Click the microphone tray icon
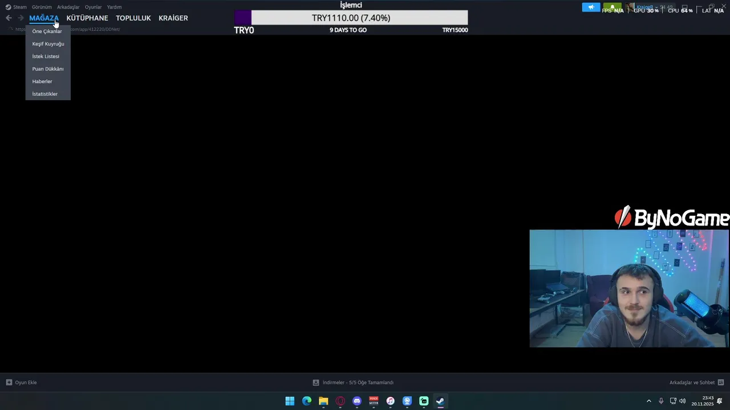Image resolution: width=730 pixels, height=410 pixels. point(661,401)
